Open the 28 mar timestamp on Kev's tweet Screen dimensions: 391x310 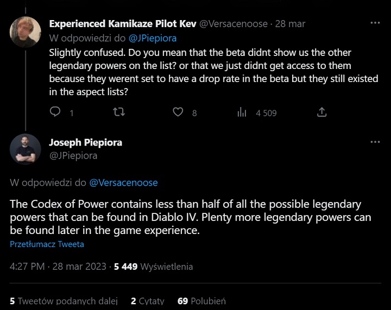pyautogui.click(x=290, y=24)
